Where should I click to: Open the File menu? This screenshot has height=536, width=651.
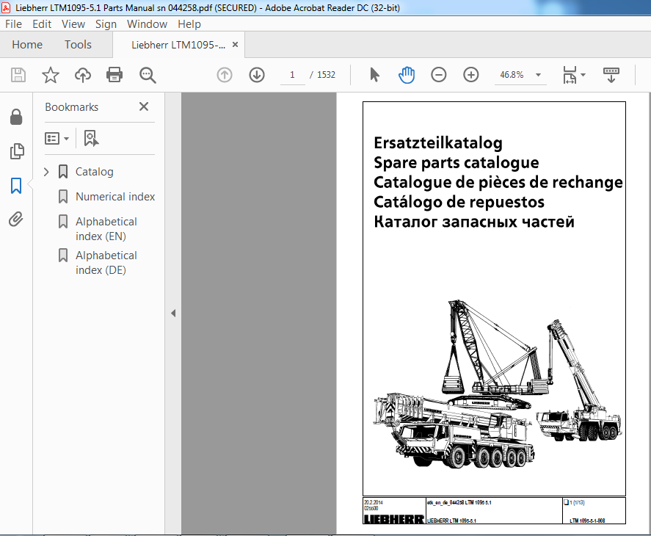[13, 24]
